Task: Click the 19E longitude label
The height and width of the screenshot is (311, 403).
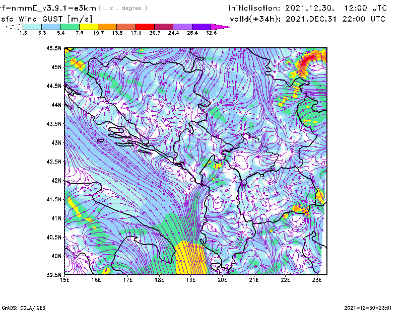Action: [x=191, y=280]
